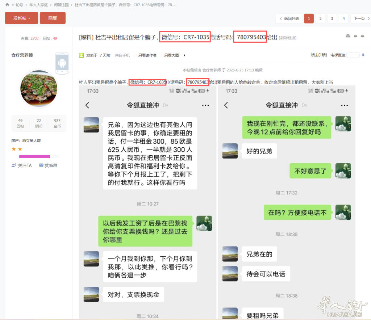
Task: View the user's 22 铜币 count
Action: [39, 123]
